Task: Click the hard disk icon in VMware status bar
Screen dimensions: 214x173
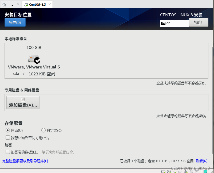Action: (163, 171)
